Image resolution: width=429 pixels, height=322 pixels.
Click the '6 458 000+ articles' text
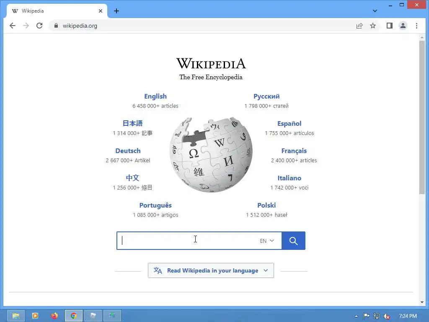155,106
